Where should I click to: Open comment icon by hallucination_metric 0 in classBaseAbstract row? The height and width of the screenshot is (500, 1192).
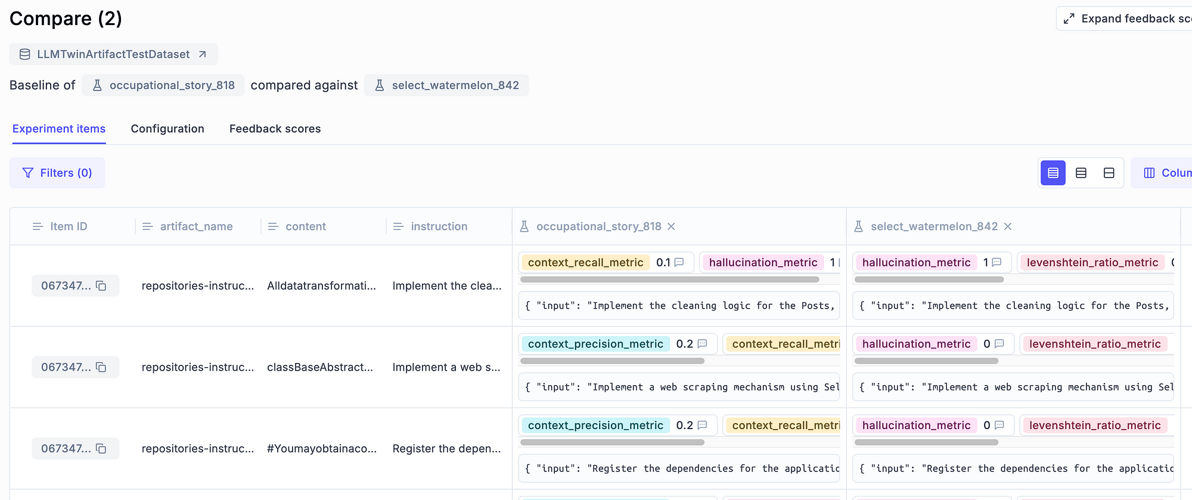click(x=999, y=344)
